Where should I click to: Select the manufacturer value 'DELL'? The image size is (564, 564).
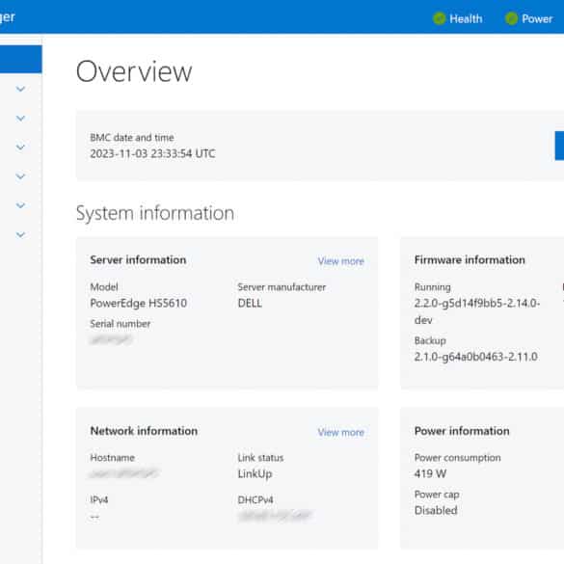pyautogui.click(x=250, y=304)
